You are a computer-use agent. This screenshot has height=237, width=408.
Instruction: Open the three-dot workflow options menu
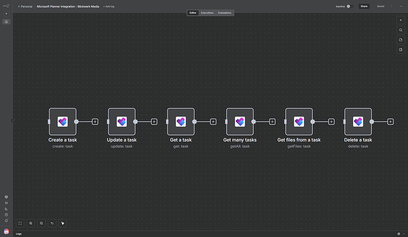coord(400,7)
